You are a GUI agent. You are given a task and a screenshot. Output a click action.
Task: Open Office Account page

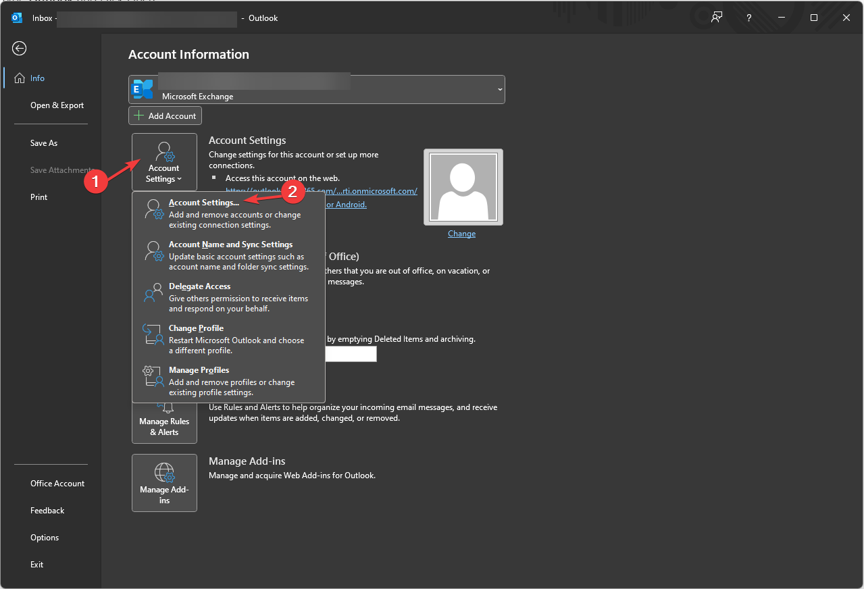point(57,484)
